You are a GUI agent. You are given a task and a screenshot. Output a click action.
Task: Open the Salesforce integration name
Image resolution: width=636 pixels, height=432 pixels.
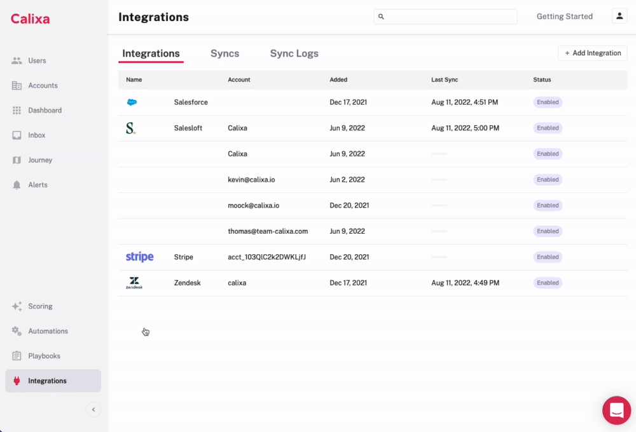pyautogui.click(x=191, y=102)
